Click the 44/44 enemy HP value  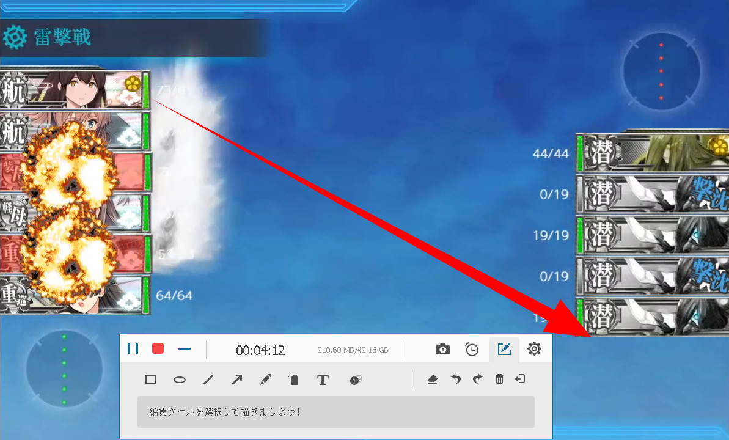point(551,153)
